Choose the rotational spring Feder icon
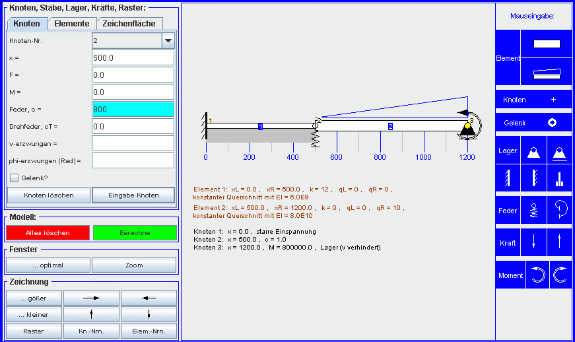Viewport: 575px width, 342px height. pos(559,211)
